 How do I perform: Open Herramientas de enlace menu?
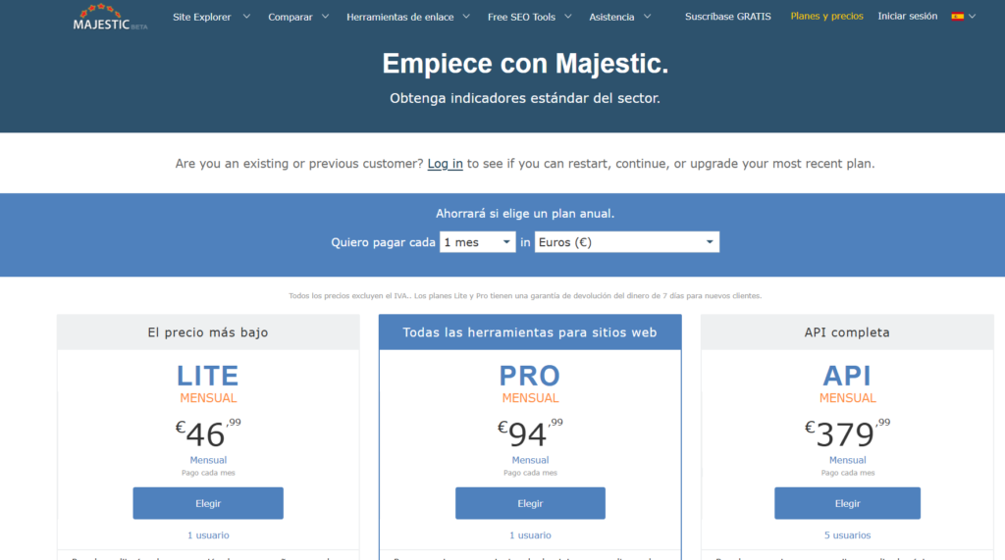[400, 17]
